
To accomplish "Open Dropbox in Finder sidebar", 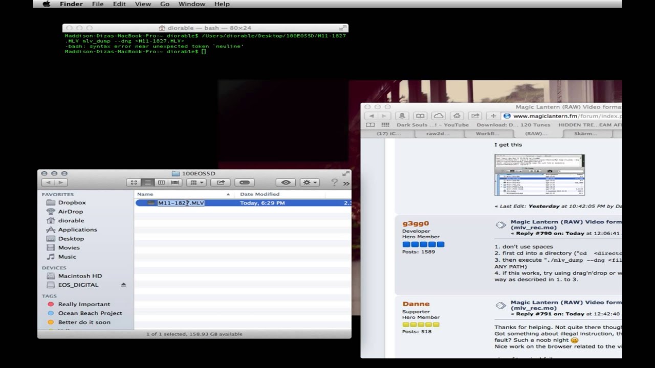I will point(72,202).
